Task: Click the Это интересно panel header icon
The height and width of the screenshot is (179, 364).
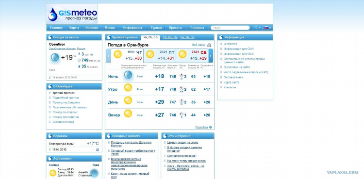Action: pos(165,136)
